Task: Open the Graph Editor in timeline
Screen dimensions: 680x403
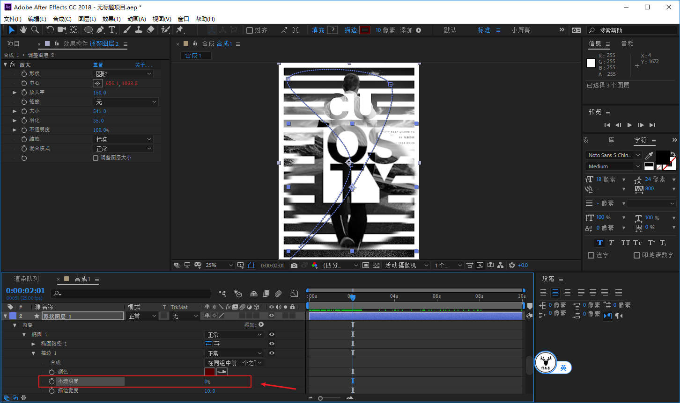Action: 294,294
